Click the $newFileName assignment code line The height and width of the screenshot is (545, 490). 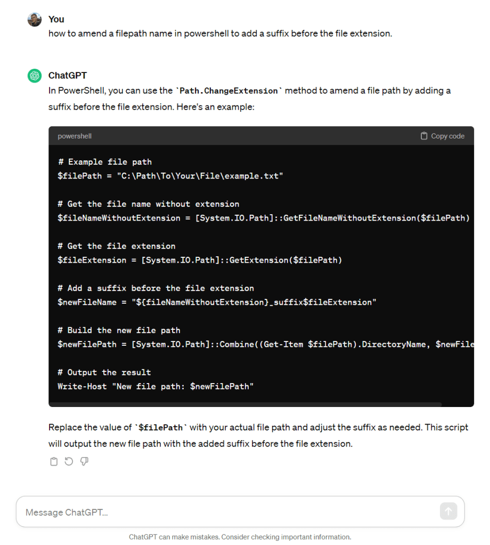pos(217,302)
